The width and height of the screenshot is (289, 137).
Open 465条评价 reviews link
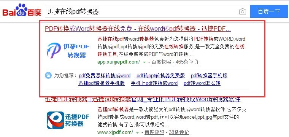pos(187,62)
